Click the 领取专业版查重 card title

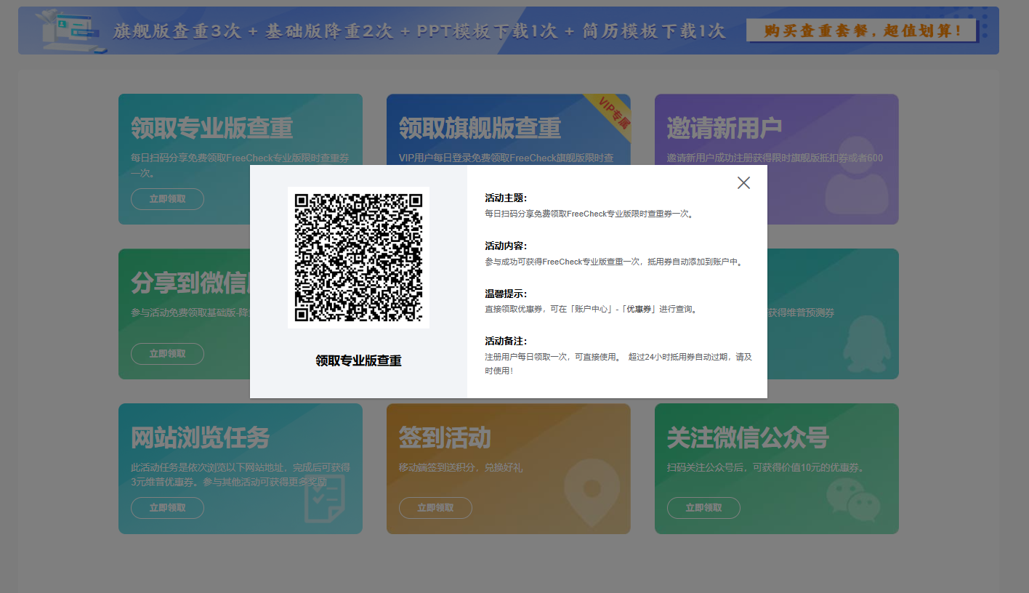[x=211, y=129]
